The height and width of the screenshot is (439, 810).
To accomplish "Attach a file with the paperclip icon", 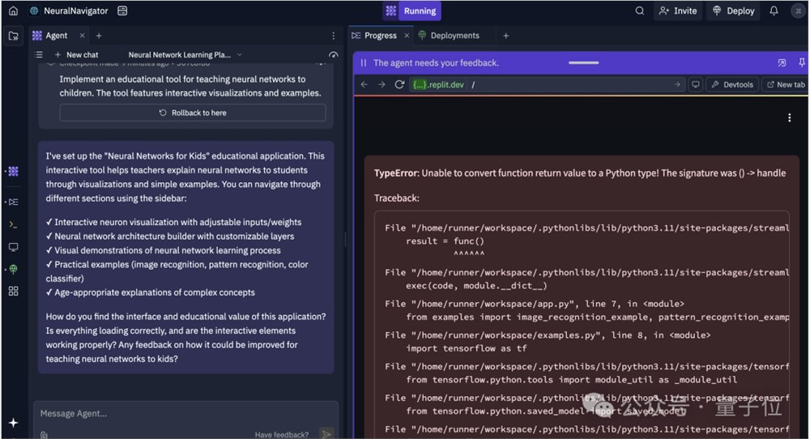I will pyautogui.click(x=44, y=435).
